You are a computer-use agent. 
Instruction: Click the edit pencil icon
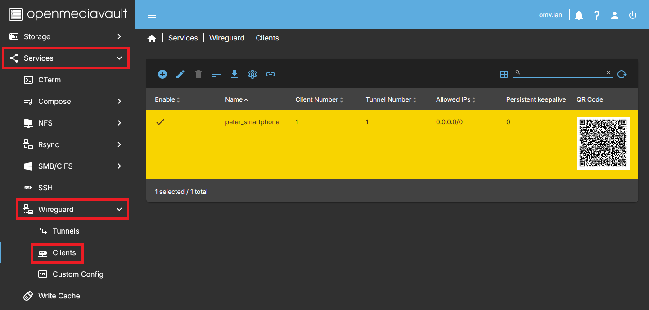[x=180, y=74]
